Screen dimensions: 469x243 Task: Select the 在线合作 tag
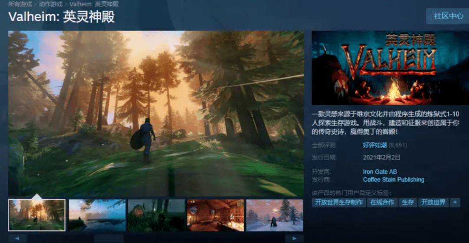tap(382, 202)
